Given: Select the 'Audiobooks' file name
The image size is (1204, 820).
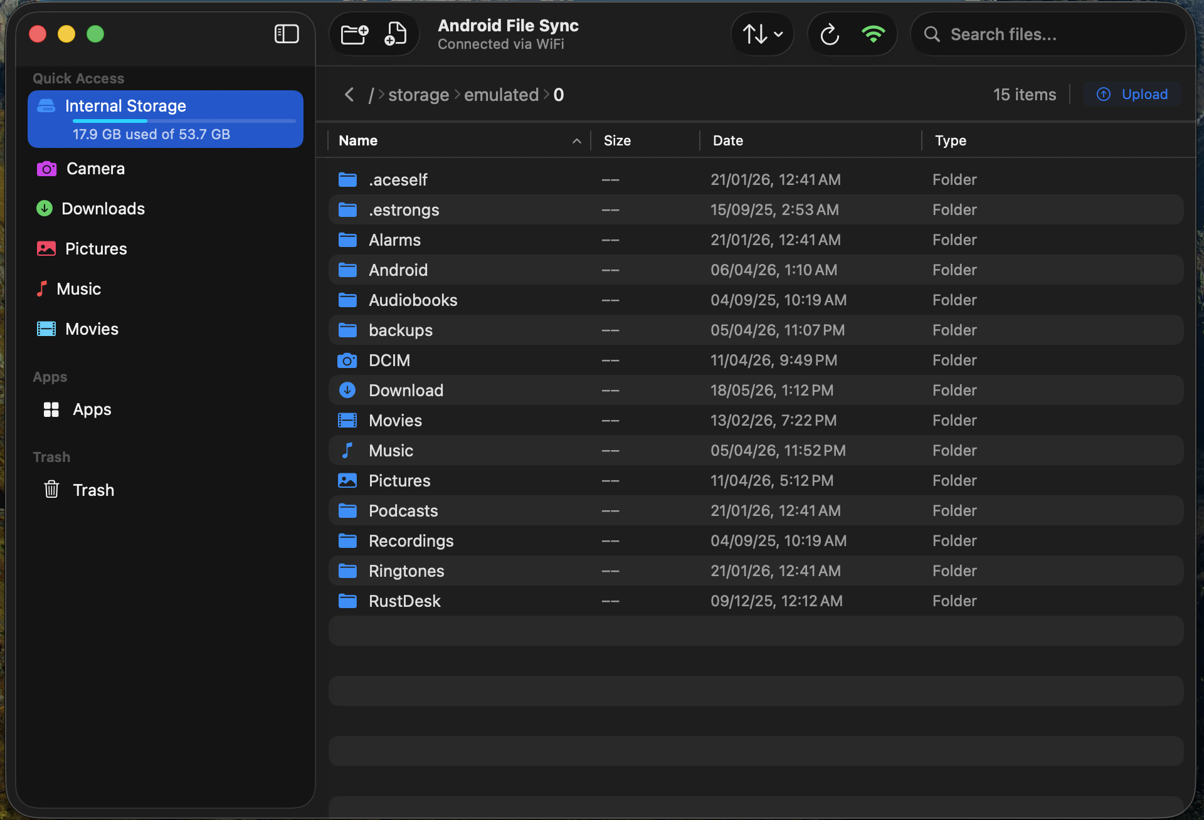Looking at the screenshot, I should point(413,300).
